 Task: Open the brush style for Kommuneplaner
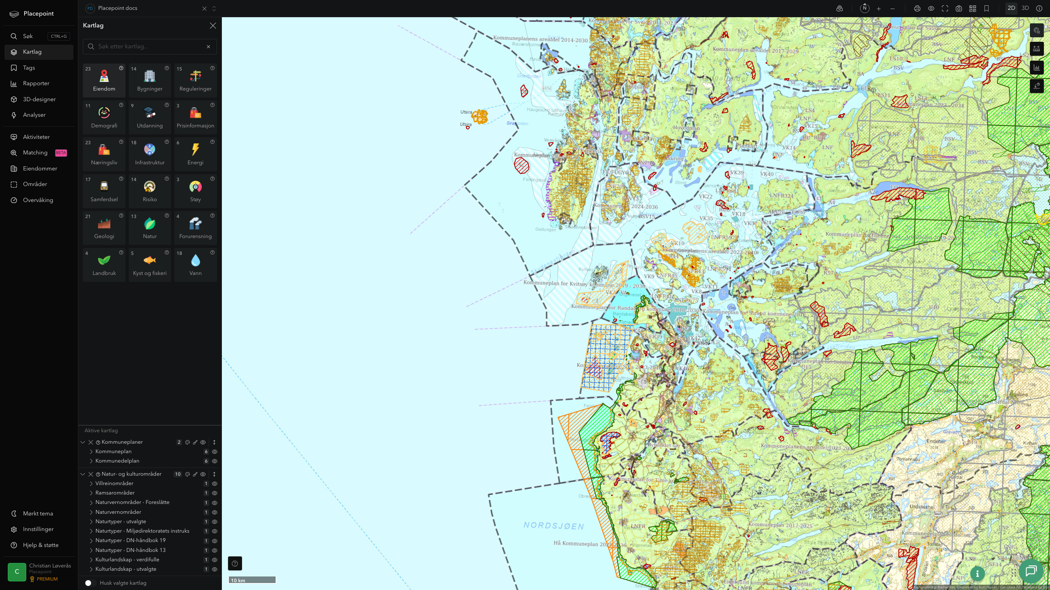point(195,442)
